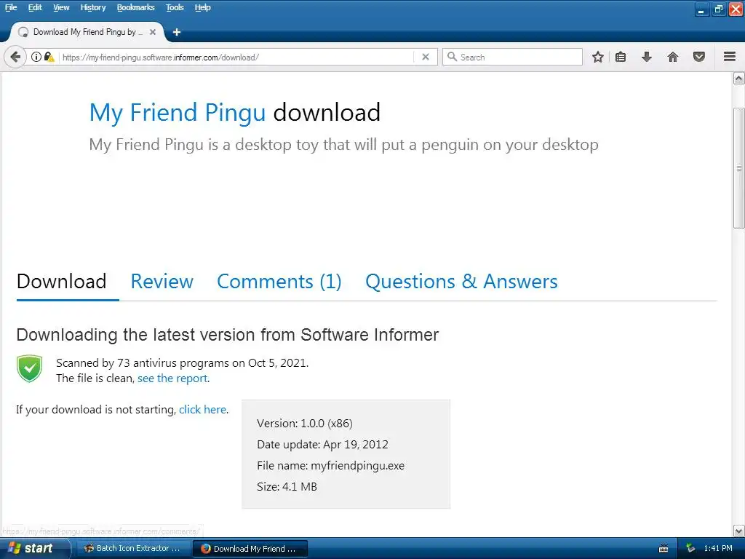Open the View menu

(x=61, y=7)
